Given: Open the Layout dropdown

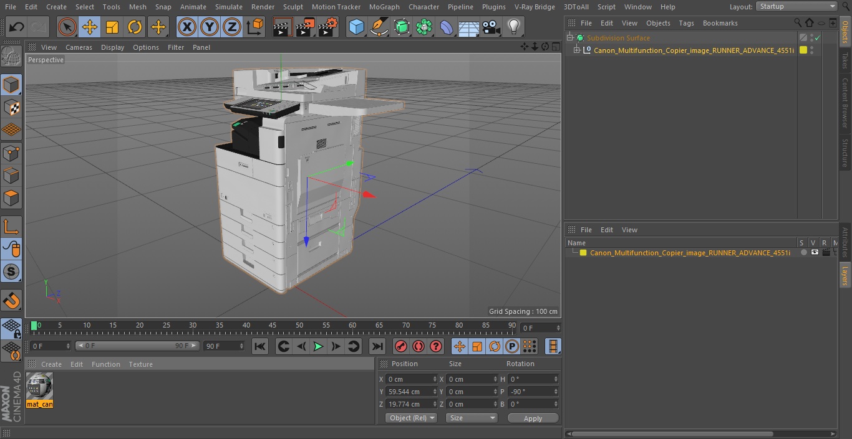Looking at the screenshot, I should point(796,6).
